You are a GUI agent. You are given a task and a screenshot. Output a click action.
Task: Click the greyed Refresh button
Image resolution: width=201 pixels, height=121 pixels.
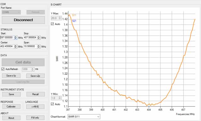(x=35, y=12)
